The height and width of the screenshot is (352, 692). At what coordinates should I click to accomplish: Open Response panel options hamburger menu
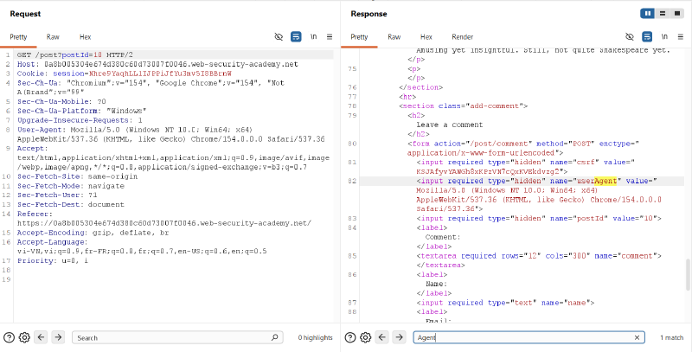(681, 36)
